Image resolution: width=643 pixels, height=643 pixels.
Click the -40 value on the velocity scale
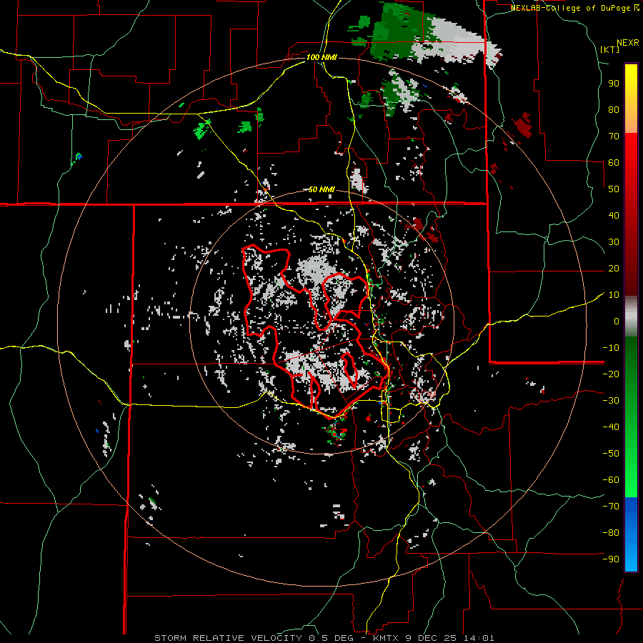coord(611,427)
